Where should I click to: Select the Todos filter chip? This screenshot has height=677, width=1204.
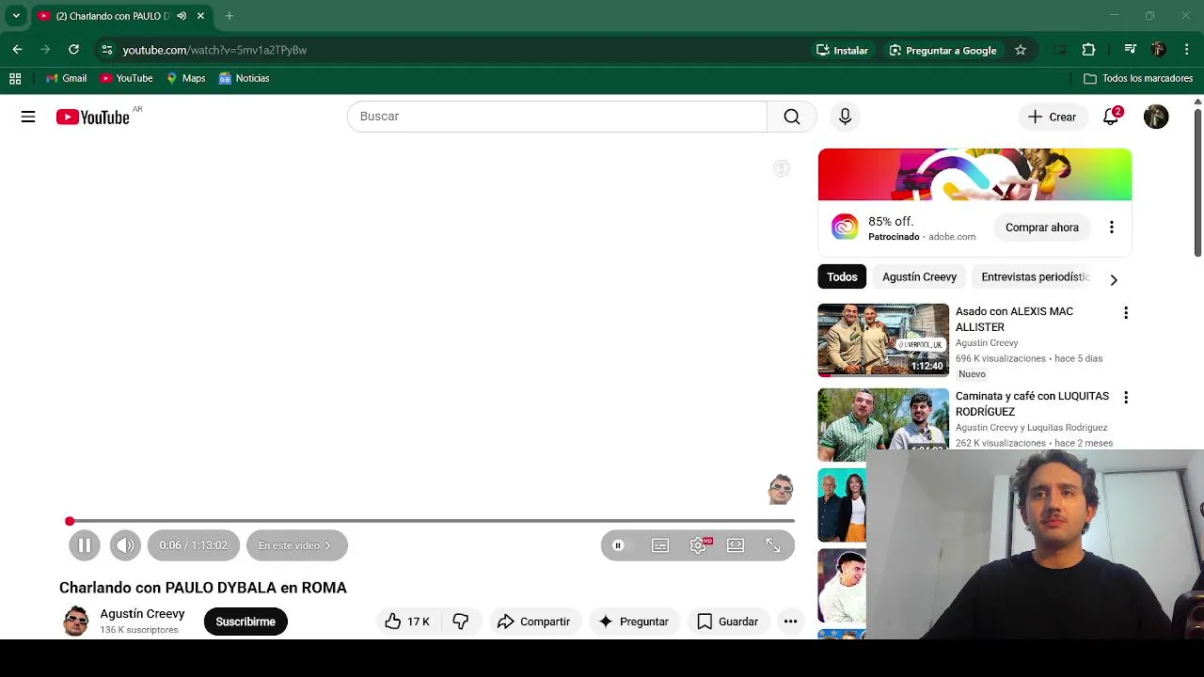pyautogui.click(x=842, y=277)
